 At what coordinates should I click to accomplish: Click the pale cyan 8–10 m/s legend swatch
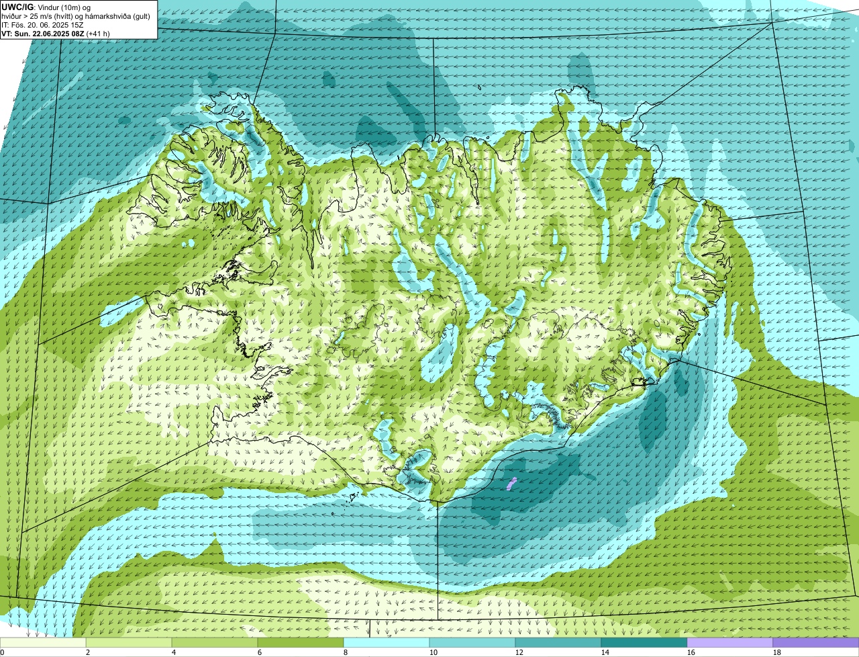(x=387, y=642)
